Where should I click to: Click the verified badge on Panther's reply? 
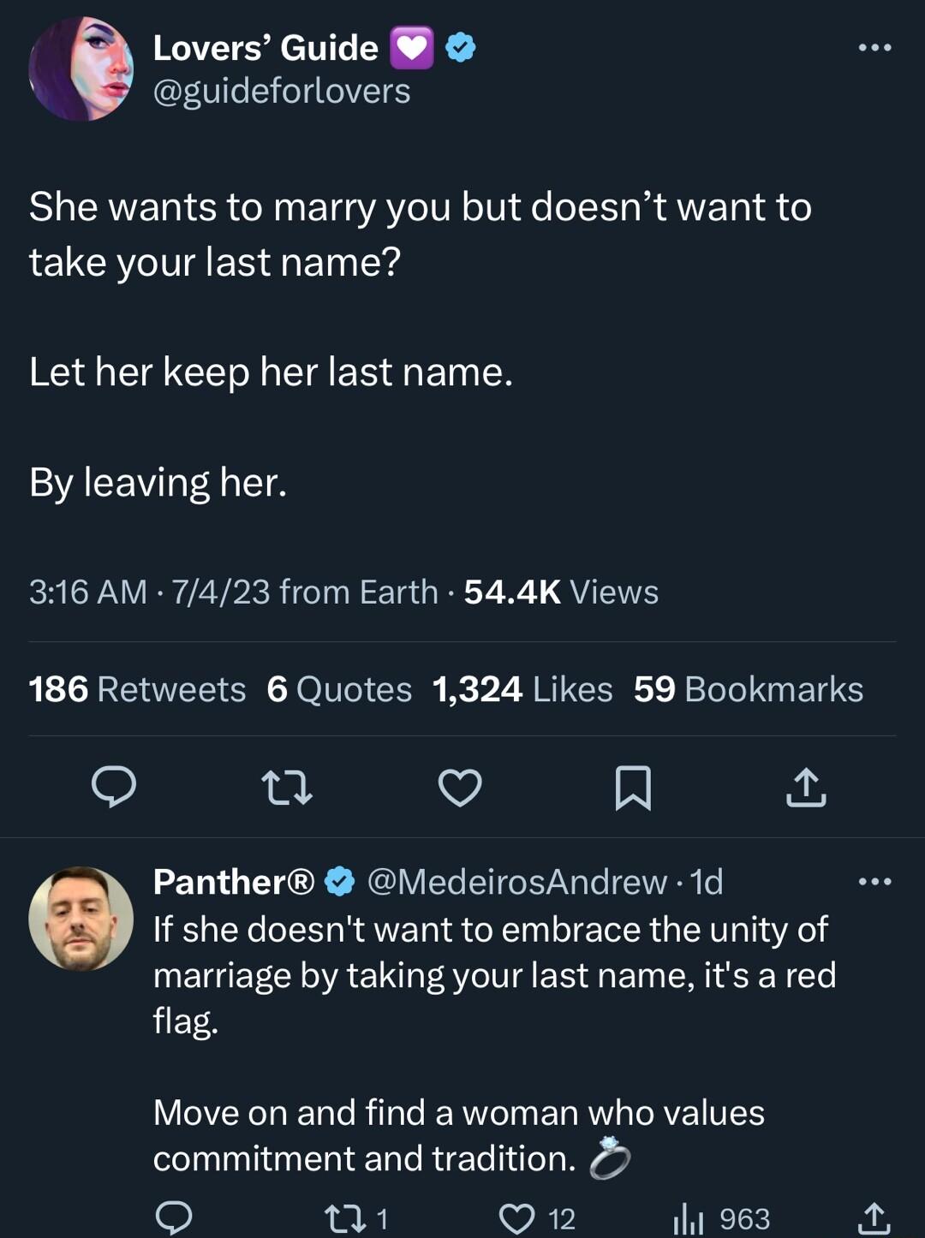click(x=340, y=882)
